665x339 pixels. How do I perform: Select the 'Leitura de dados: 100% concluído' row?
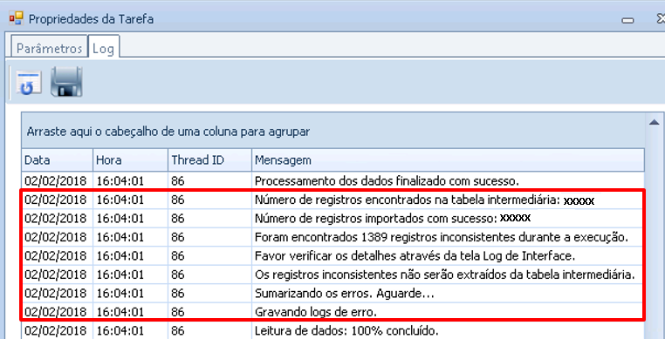(332, 330)
